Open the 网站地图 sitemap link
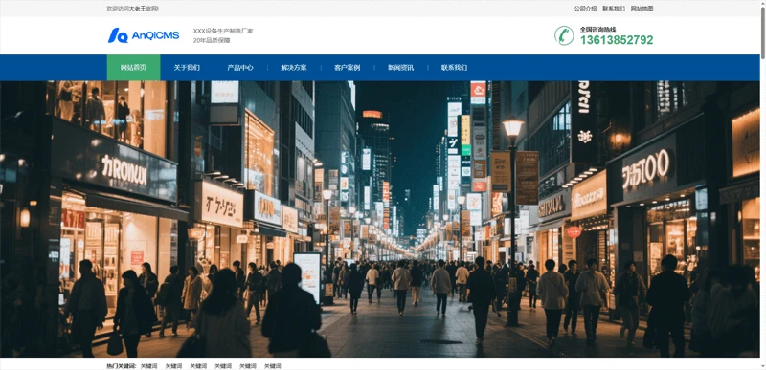The height and width of the screenshot is (370, 766). 642,9
